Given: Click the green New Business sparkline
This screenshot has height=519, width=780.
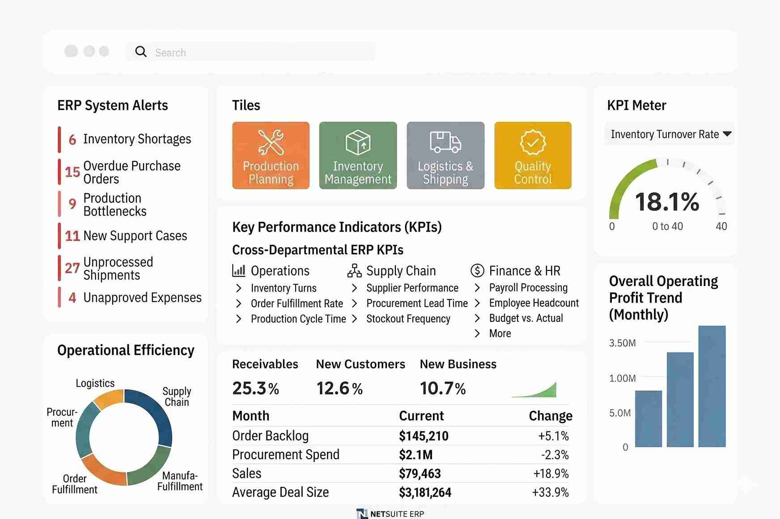Looking at the screenshot, I should pyautogui.click(x=534, y=390).
